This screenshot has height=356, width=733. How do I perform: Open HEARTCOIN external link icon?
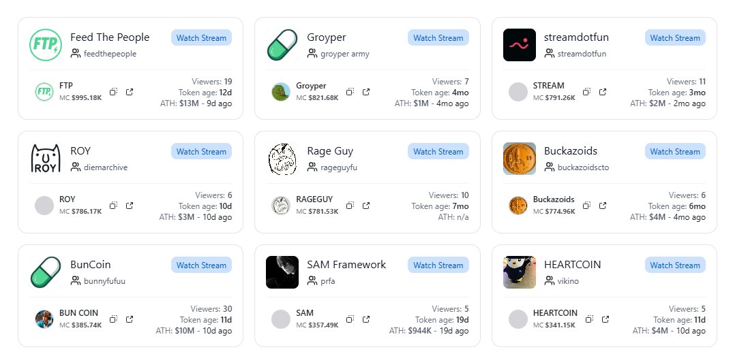click(603, 319)
